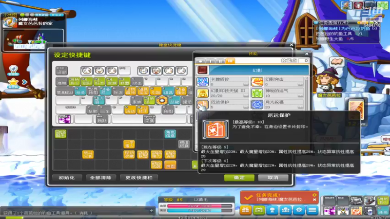390x219 pixels.
Task: Click the lightbulb notifier icon on left side
Action: tap(13, 70)
